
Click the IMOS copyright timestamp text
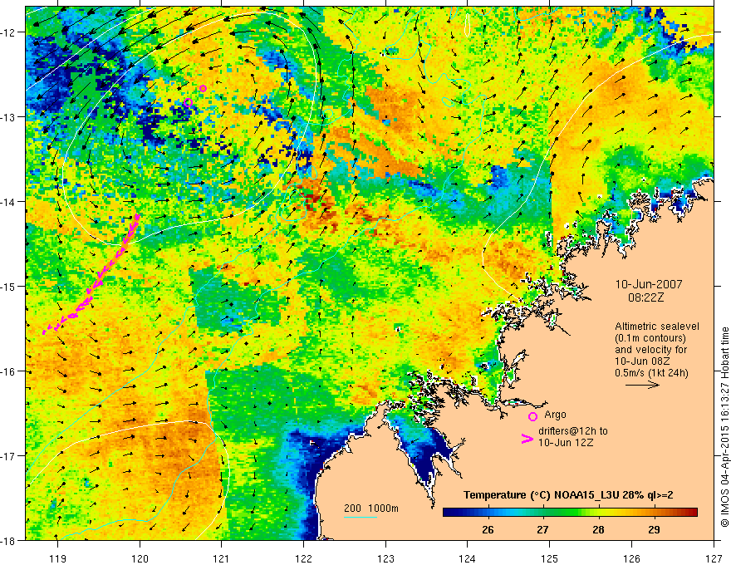[724, 428]
